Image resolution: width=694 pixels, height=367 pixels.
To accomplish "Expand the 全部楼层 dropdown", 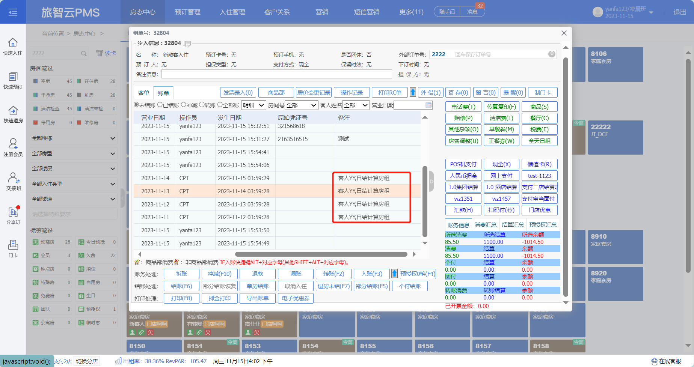I will pos(74,168).
